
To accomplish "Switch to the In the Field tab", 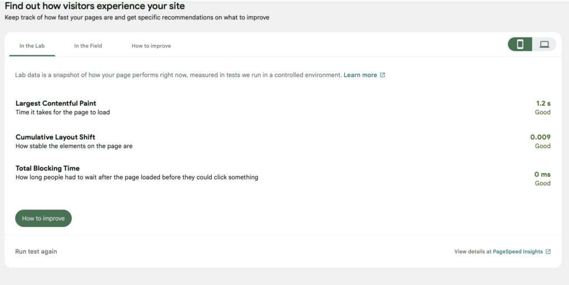I will coord(88,46).
